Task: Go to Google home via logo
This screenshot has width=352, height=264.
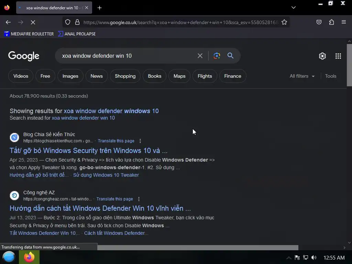Action: point(24,56)
